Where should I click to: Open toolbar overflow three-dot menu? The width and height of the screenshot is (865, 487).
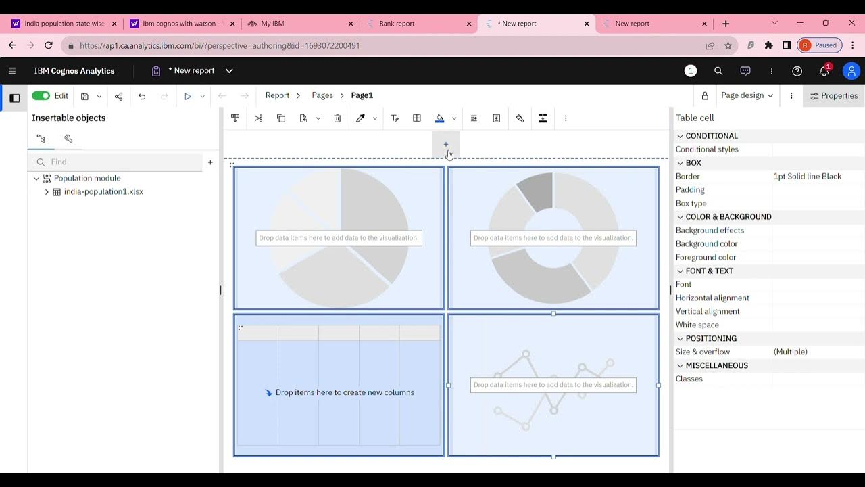point(566,118)
